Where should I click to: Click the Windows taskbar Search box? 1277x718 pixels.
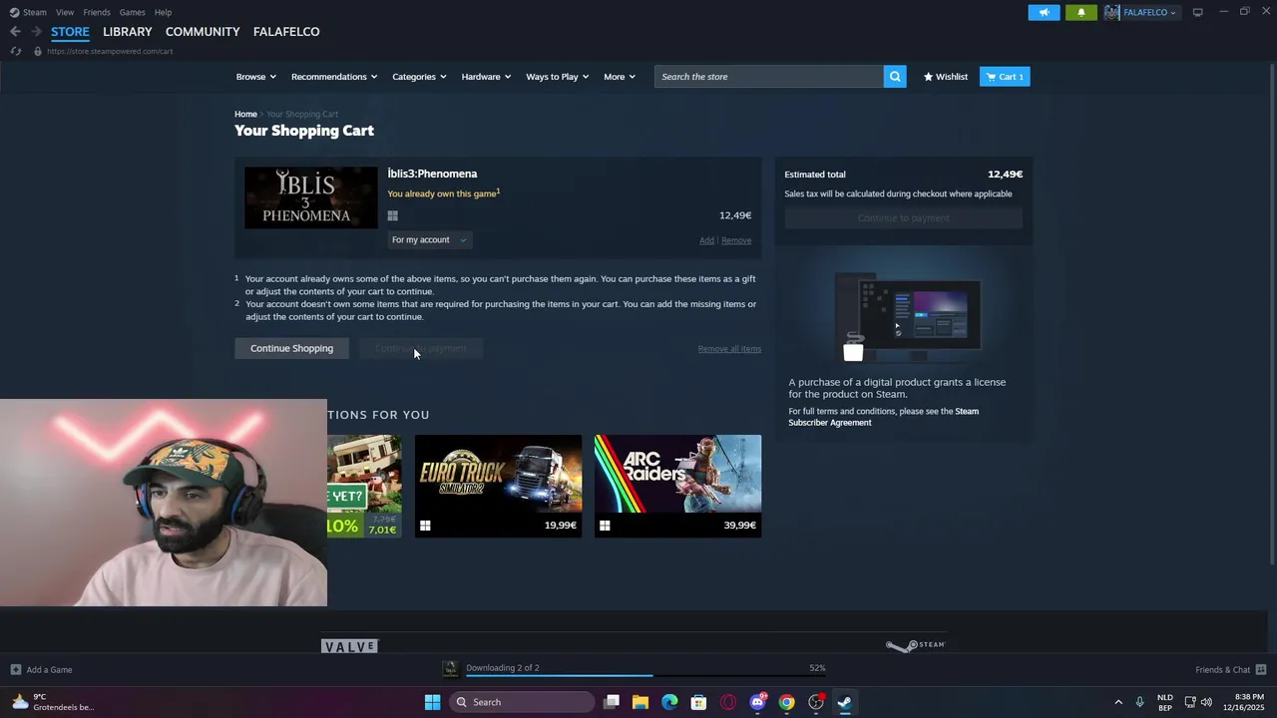[x=524, y=702]
